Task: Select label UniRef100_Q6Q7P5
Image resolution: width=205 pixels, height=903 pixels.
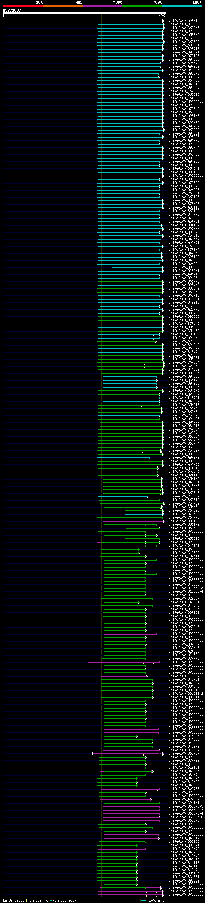Action: click(x=184, y=130)
